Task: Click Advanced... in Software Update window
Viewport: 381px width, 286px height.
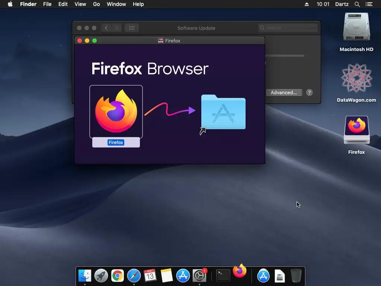Action: pos(284,93)
